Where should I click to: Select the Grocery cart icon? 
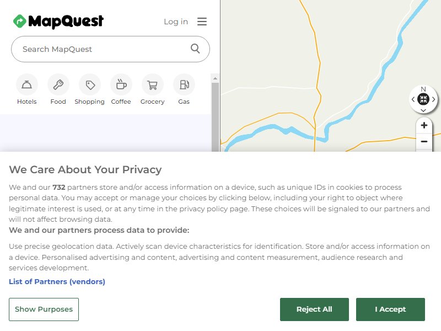click(153, 84)
